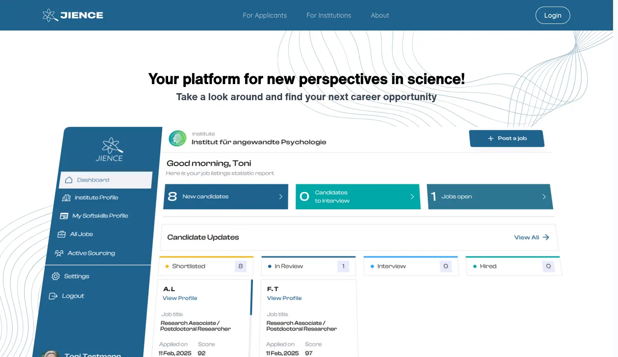Select the Interview column tab
Image resolution: width=618 pixels, height=357 pixels.
click(411, 266)
